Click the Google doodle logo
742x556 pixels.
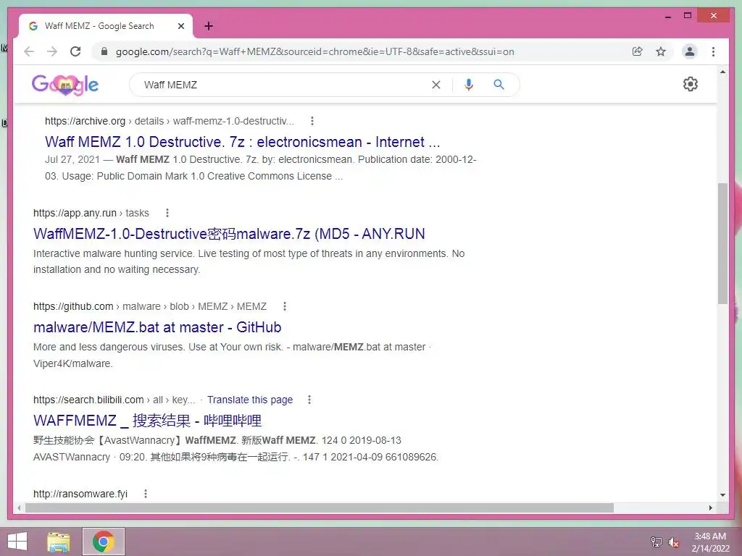[x=65, y=85]
